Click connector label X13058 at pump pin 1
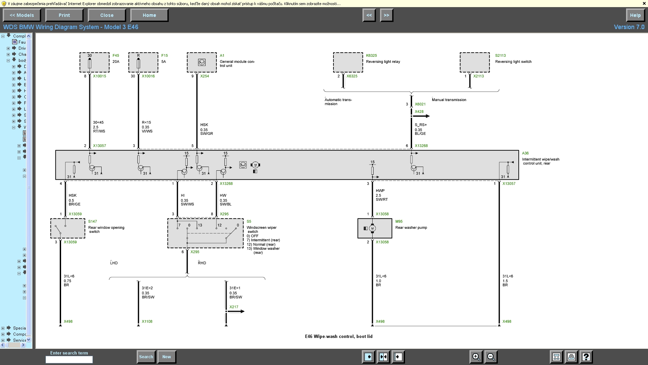Viewport: 648px width, 365px height. (x=382, y=214)
